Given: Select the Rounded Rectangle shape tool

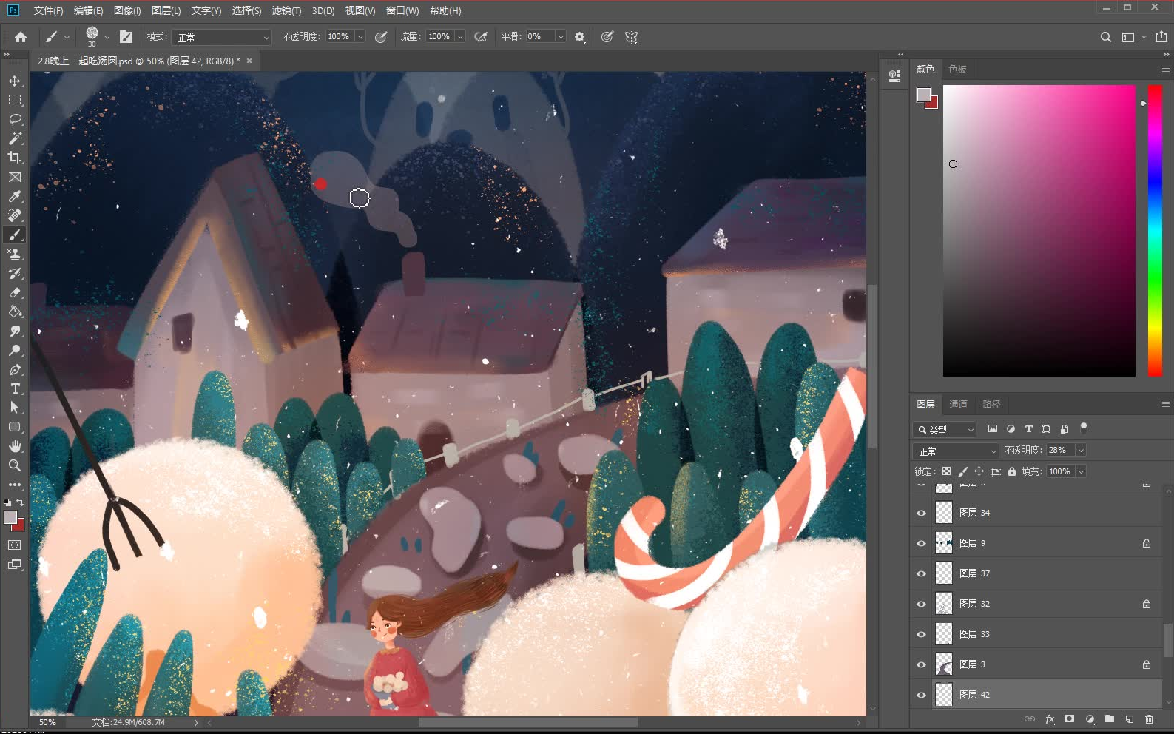Looking at the screenshot, I should click(x=15, y=427).
